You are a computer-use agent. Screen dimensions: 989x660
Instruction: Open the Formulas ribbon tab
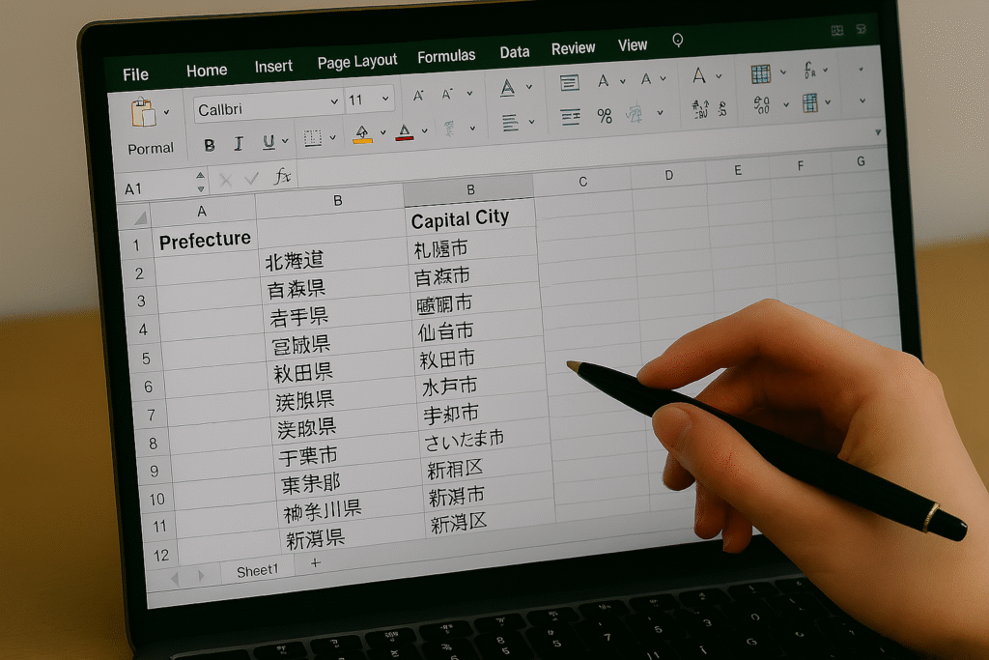point(446,57)
